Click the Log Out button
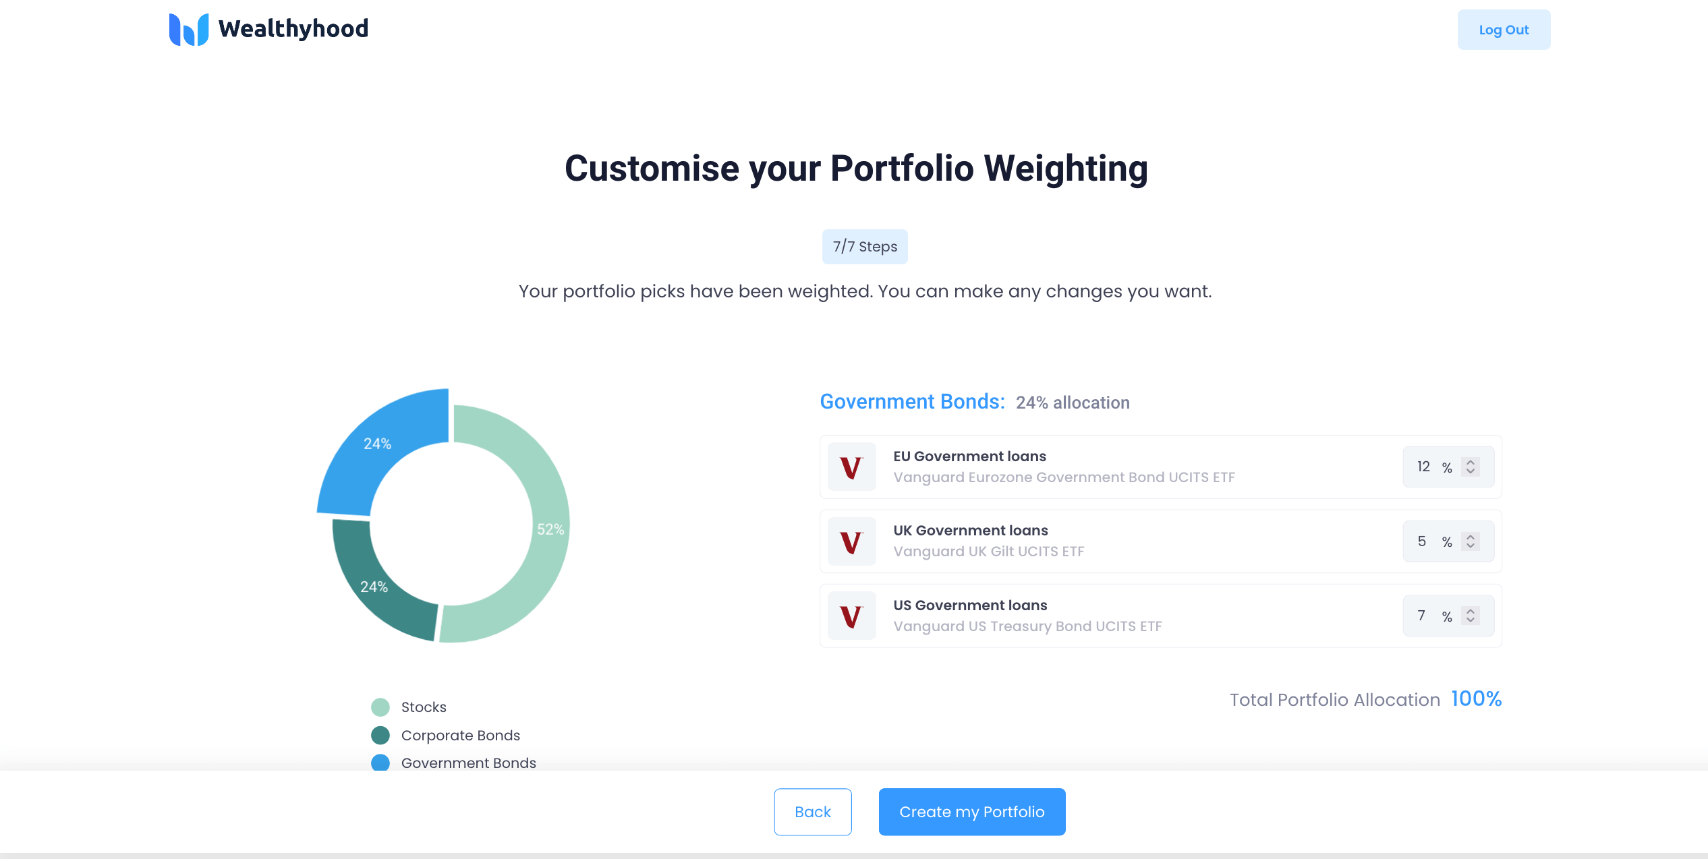Screen dimensions: 1708x859 point(1504,30)
